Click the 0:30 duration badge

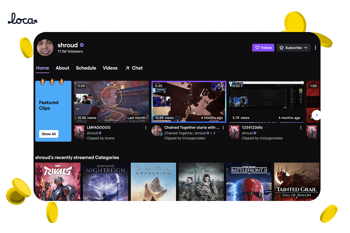click(159, 86)
